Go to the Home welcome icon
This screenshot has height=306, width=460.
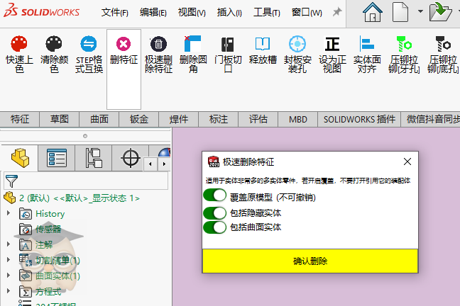coord(372,12)
